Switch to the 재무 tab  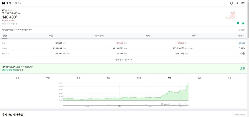click(194, 36)
